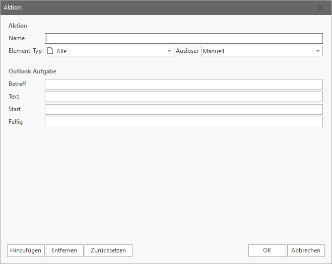The width and height of the screenshot is (332, 264).
Task: Confirm the dialog with OK
Action: pos(267,250)
